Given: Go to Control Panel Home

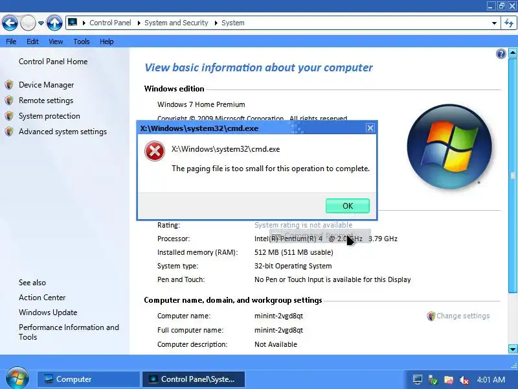Looking at the screenshot, I should (x=53, y=62).
